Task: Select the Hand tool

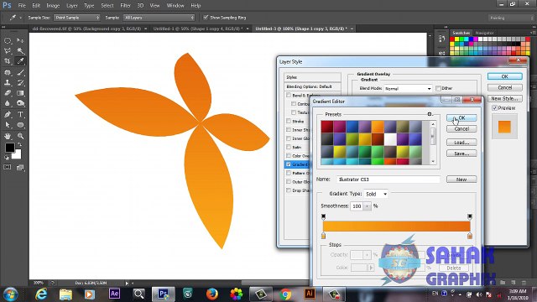Action: tap(8, 136)
